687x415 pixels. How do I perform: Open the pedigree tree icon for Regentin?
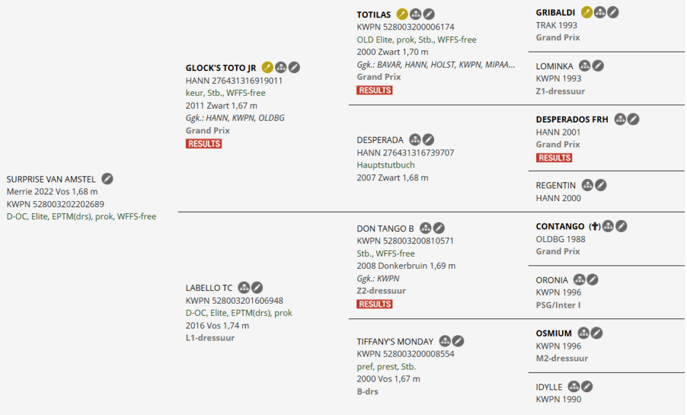pyautogui.click(x=588, y=185)
